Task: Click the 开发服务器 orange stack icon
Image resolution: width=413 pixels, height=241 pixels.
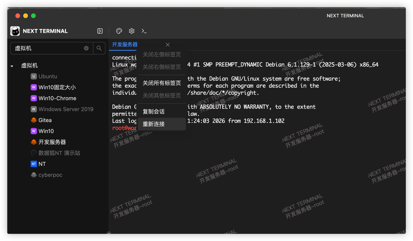Action: coord(33,142)
